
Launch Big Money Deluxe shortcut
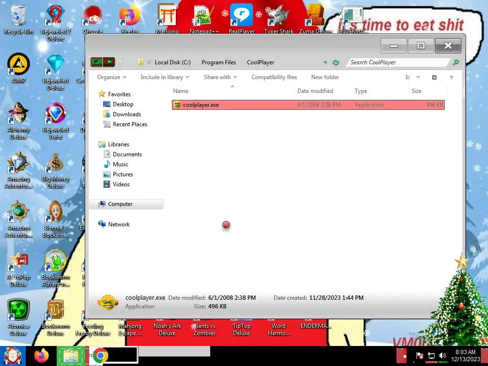[55, 170]
